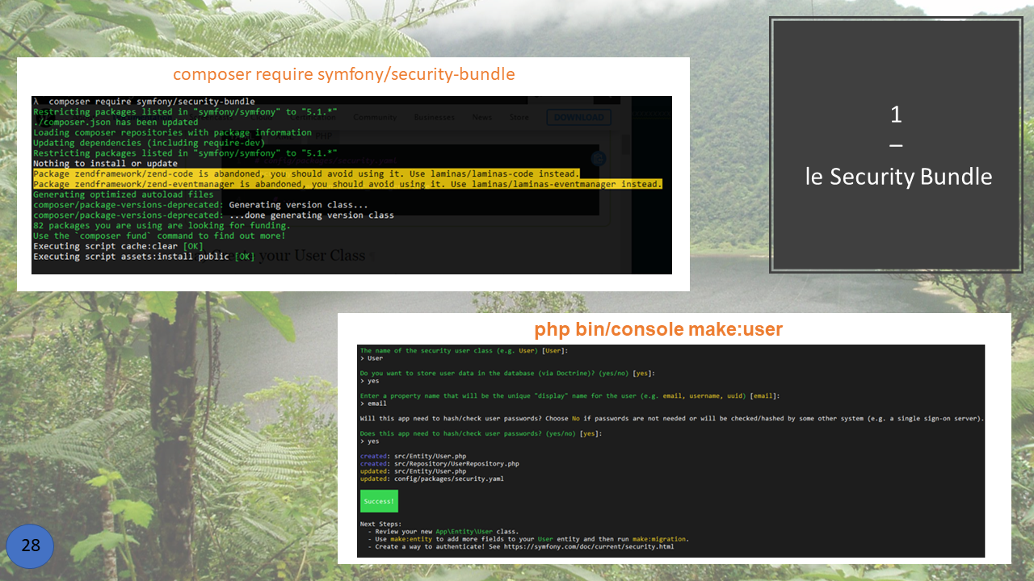This screenshot has width=1034, height=581.
Task: Click the highlighted zend-code abandoned warning line
Action: 306,174
